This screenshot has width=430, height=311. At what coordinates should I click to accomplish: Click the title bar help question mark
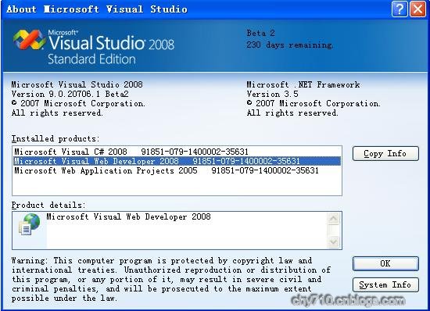[400, 9]
